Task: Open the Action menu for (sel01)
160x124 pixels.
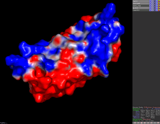Action: coord(150,10)
